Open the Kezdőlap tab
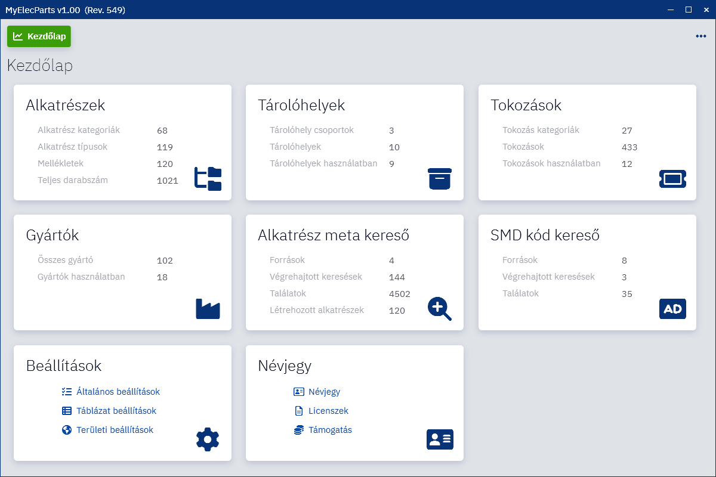This screenshot has width=716, height=477. point(39,36)
